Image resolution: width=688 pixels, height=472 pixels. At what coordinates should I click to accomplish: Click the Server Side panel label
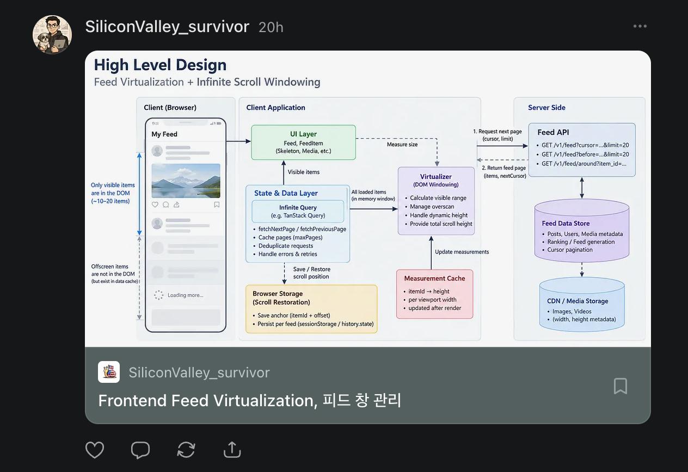[546, 108]
